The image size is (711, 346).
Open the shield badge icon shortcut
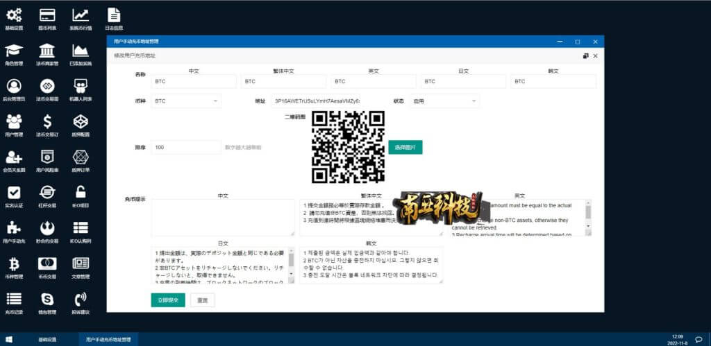click(47, 157)
